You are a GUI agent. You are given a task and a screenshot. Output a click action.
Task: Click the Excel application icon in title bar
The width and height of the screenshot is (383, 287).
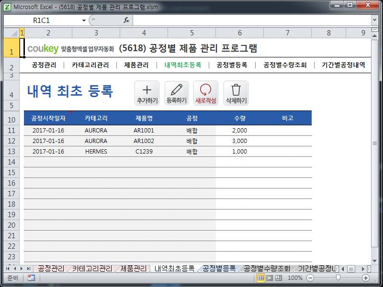pyautogui.click(x=7, y=7)
